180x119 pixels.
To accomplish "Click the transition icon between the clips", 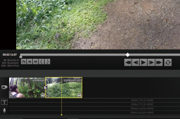I will 46,88.
